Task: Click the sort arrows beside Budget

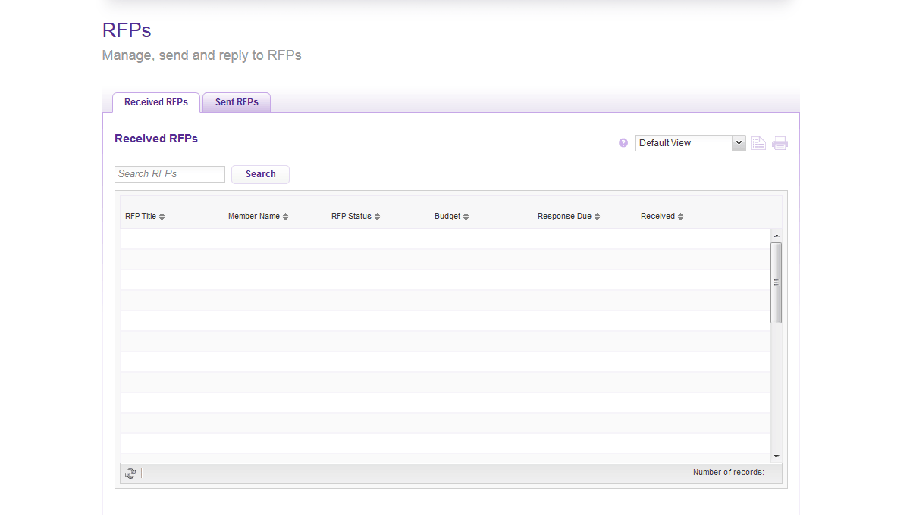Action: point(466,217)
